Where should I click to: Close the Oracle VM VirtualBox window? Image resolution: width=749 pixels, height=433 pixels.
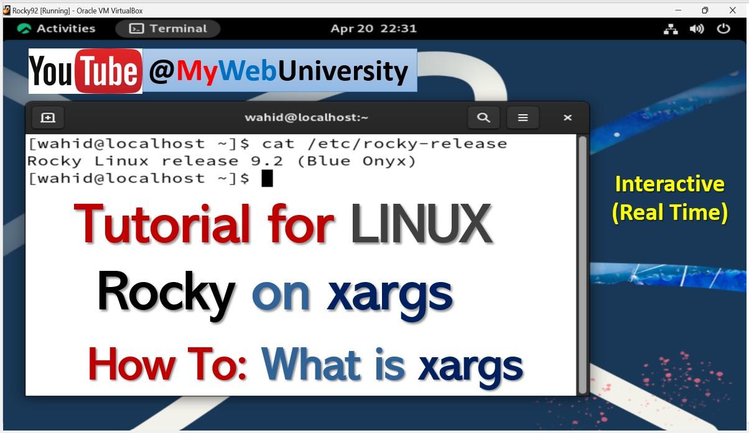[x=733, y=10]
